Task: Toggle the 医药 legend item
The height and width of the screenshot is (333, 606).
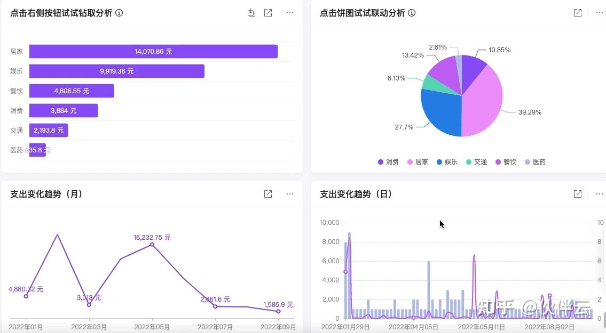Action: tap(534, 162)
